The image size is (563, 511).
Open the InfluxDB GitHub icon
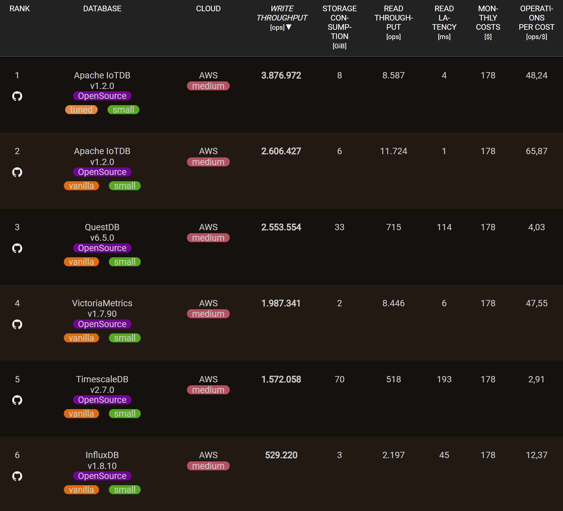click(x=17, y=476)
